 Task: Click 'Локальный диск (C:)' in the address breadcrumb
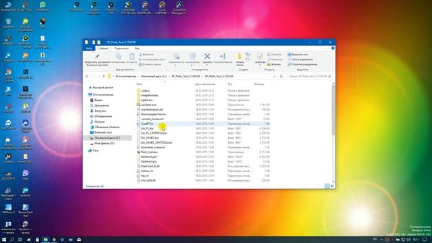tap(153, 76)
